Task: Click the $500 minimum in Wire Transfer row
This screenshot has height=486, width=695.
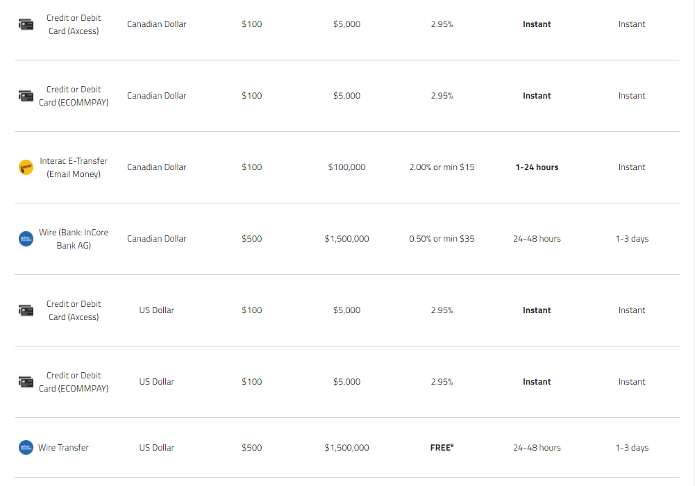Action: (252, 447)
